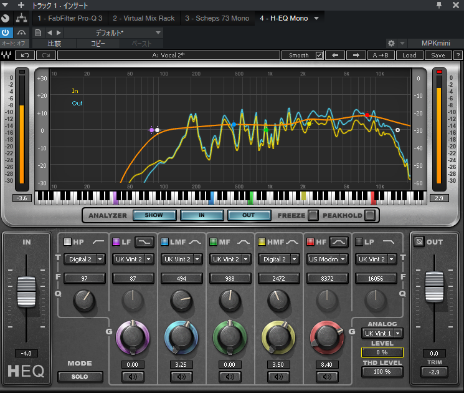Click the HF filter shape icon
Screen dimensions: 464x393
pyautogui.click(x=339, y=242)
